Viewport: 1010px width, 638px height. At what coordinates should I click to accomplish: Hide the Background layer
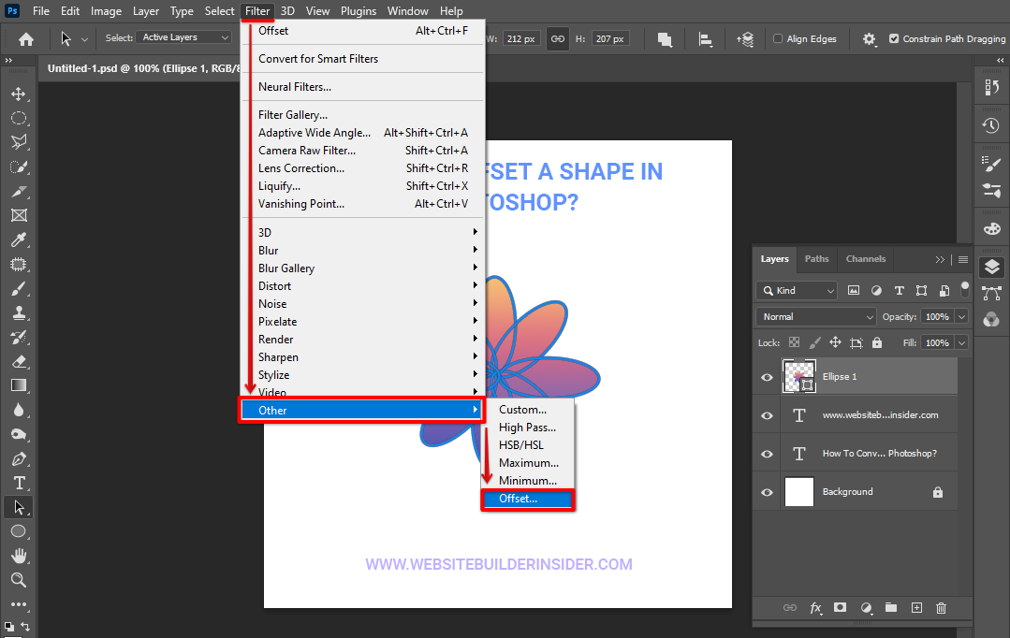pyautogui.click(x=767, y=492)
